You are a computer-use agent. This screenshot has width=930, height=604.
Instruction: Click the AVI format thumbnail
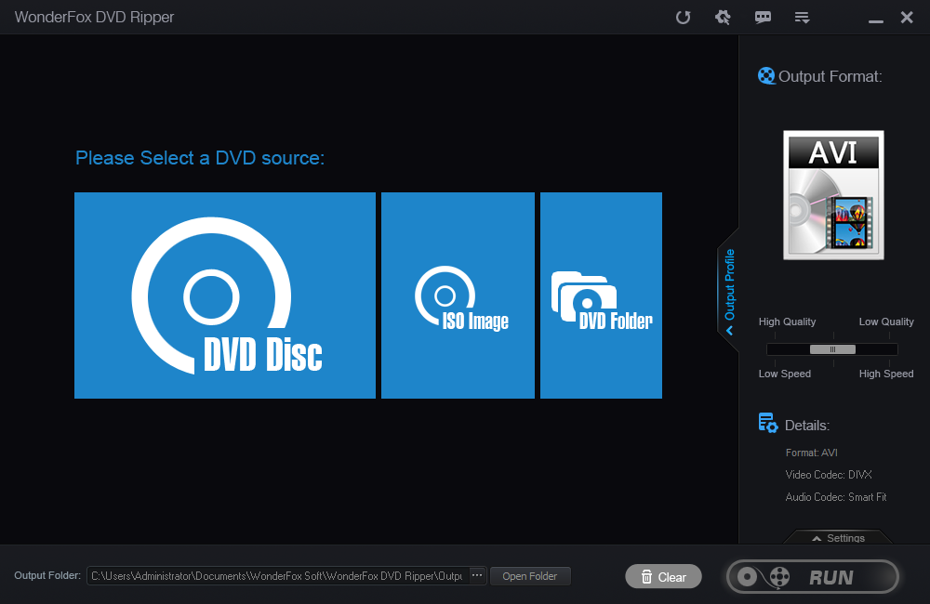coord(833,195)
